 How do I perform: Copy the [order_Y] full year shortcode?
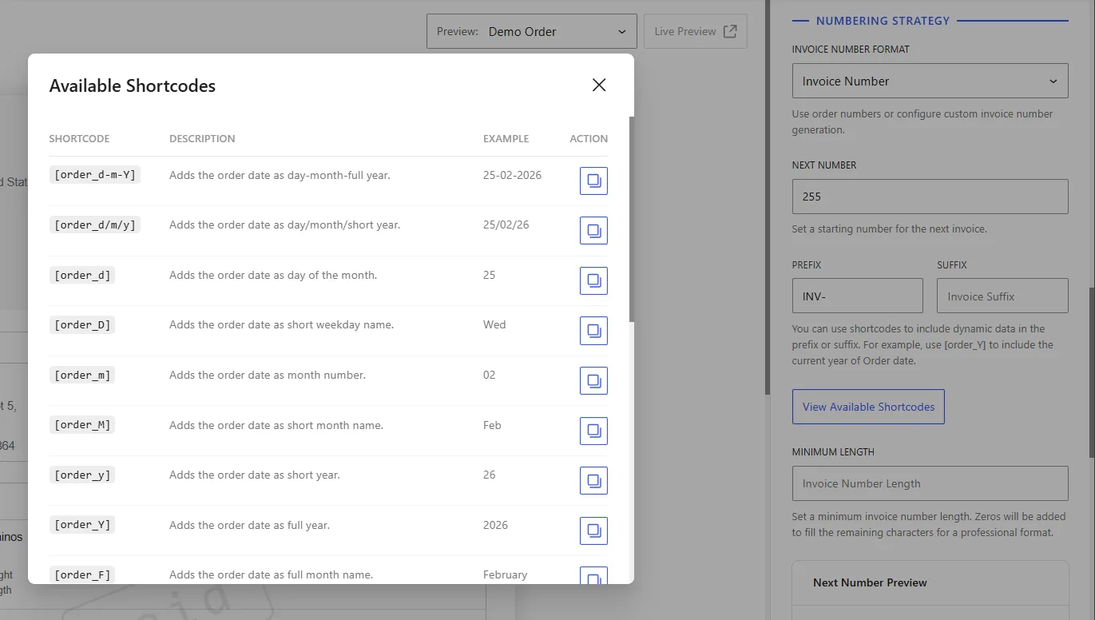tap(593, 531)
